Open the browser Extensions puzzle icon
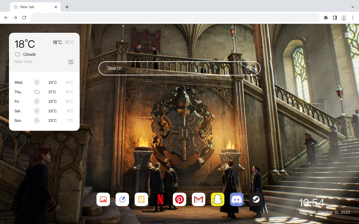The image size is (359, 224). [326, 18]
